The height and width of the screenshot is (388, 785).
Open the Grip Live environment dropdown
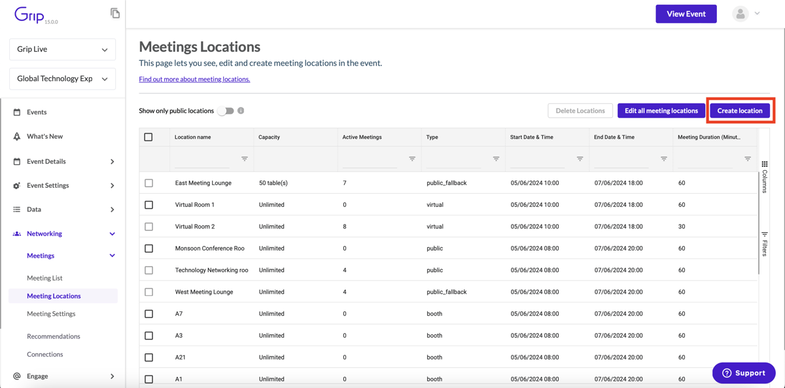click(61, 49)
